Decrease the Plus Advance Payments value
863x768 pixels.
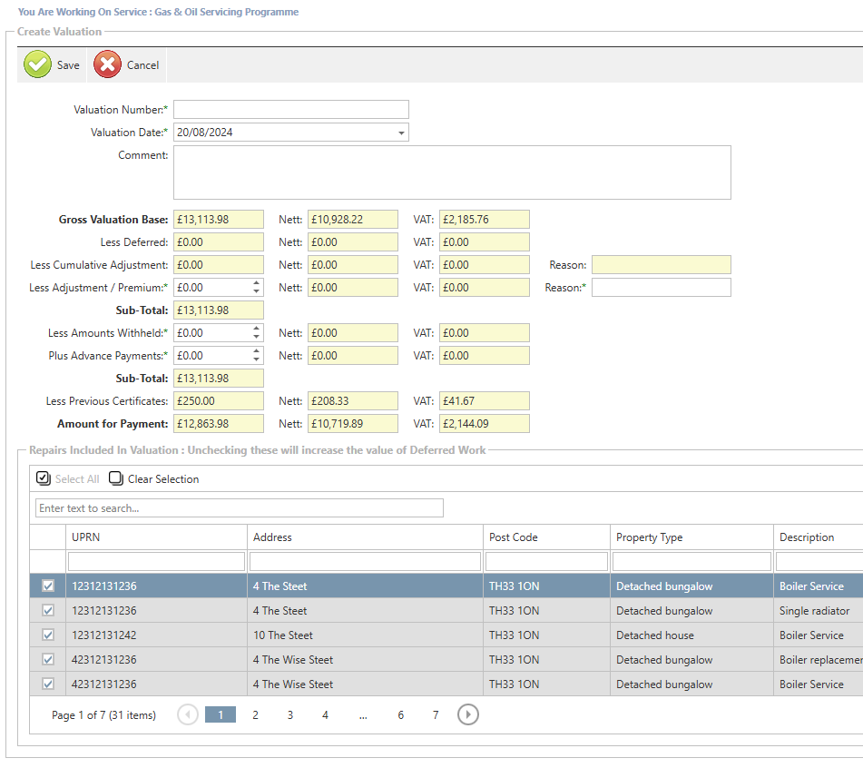[257, 360]
